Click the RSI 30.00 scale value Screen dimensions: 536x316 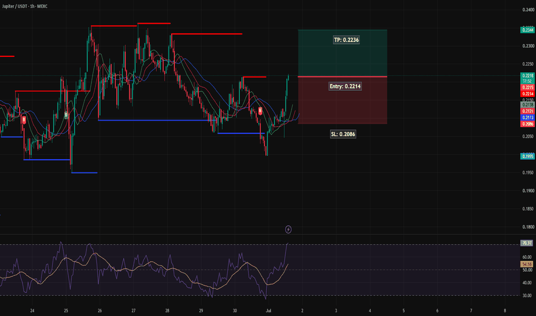point(527,296)
